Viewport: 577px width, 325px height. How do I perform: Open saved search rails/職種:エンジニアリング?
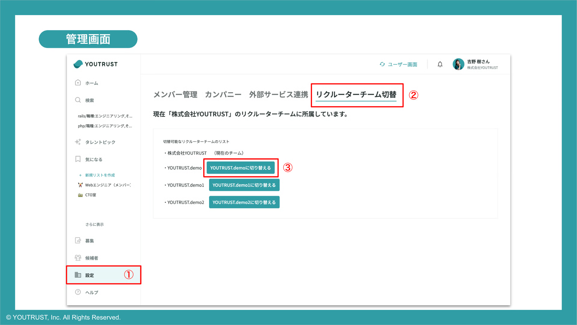[x=105, y=116]
